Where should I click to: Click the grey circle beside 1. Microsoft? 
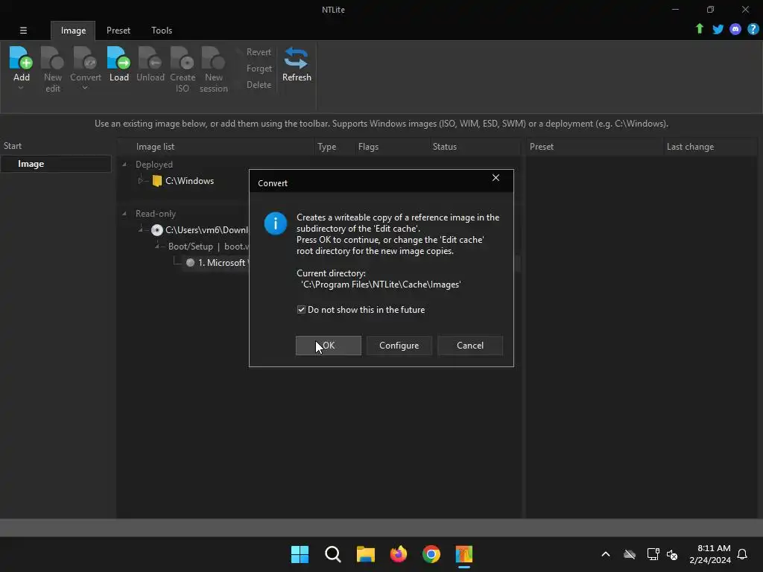pyautogui.click(x=190, y=263)
